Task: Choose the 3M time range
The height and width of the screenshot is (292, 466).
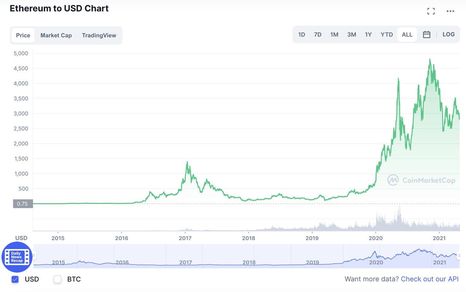Action: click(351, 35)
